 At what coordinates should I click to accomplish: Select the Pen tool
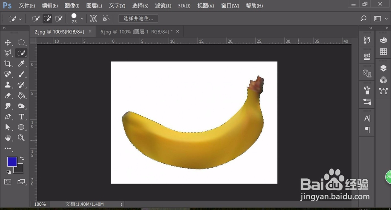(x=8, y=117)
